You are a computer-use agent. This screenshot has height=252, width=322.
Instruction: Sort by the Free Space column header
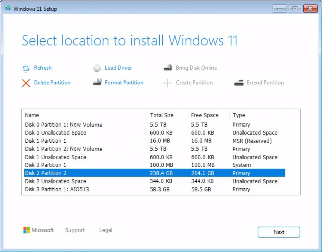pyautogui.click(x=209, y=115)
